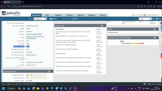Click the CPU ID value
Screen dimensions: 162x91
click(x=34, y=34)
